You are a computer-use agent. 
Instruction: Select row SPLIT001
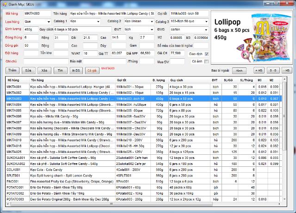coord(144,176)
